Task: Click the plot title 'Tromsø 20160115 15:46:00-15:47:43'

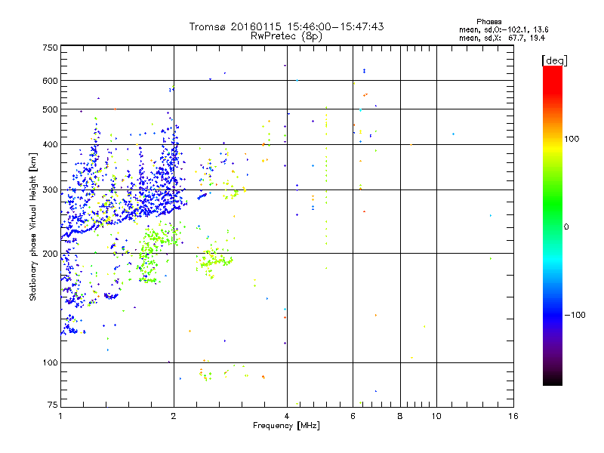Action: pyautogui.click(x=286, y=26)
